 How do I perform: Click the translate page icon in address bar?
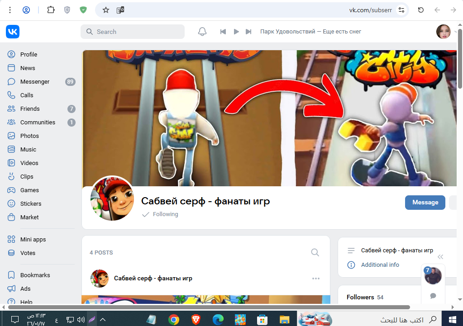click(x=120, y=10)
